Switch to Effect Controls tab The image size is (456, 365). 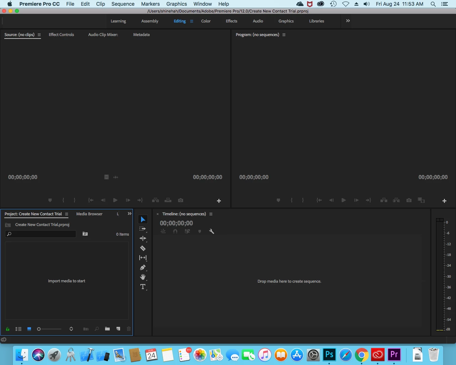pos(61,35)
